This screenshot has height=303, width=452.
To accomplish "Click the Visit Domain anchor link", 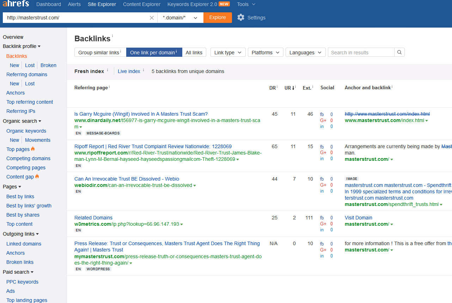I will (358, 218).
